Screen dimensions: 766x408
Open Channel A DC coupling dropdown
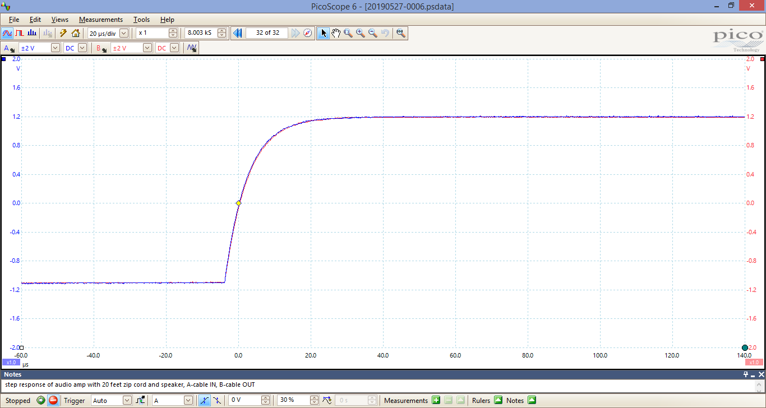pyautogui.click(x=82, y=48)
